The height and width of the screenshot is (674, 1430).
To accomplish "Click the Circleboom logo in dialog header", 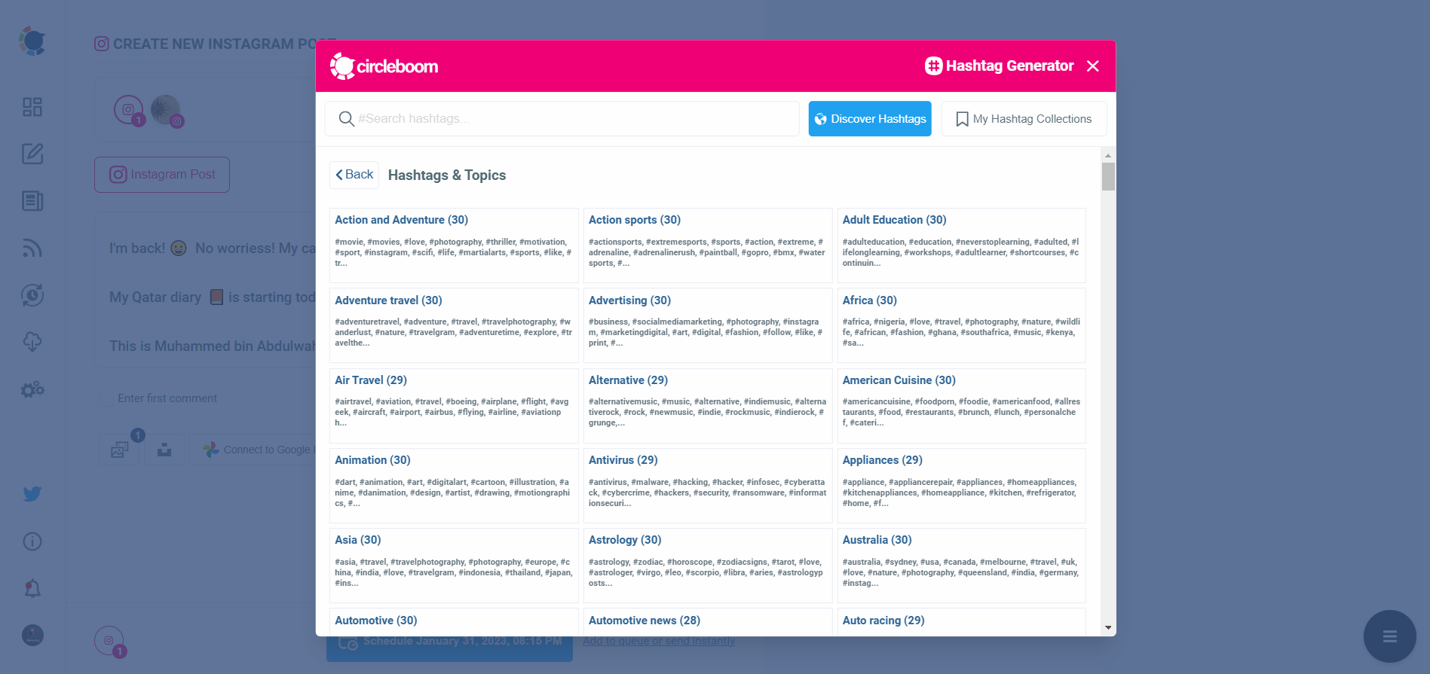I will click(384, 66).
